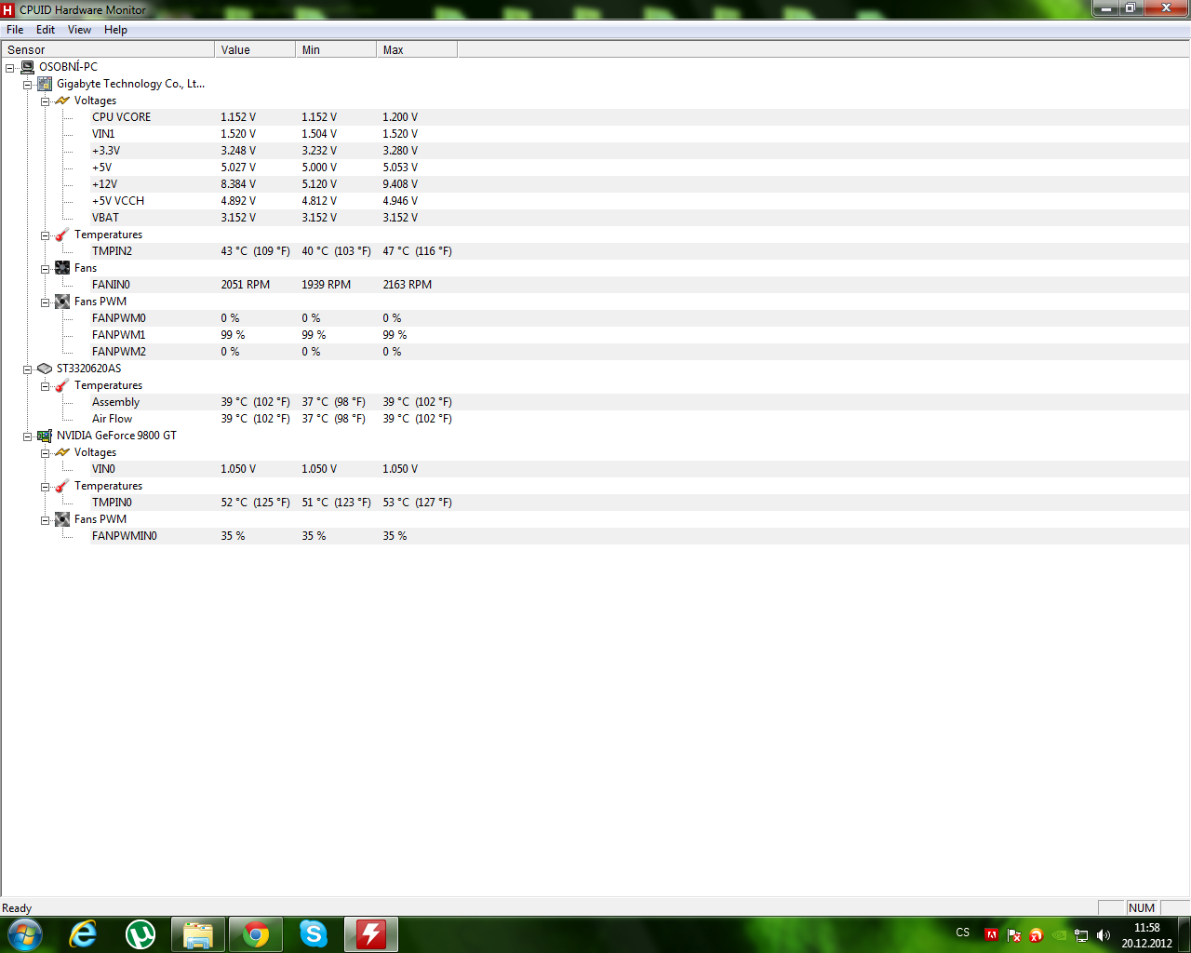The height and width of the screenshot is (953, 1191).
Task: Open the volume speaker tray icon
Action: tap(1104, 935)
